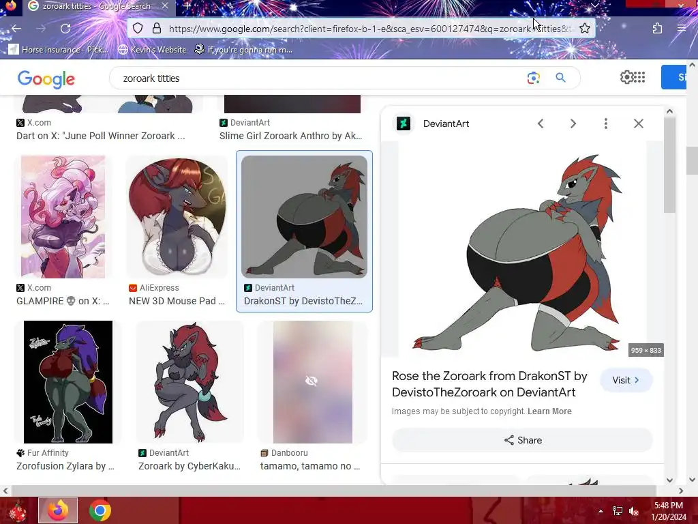Open the "tamamo, tamamo no ..." Danbooru caption

pyautogui.click(x=310, y=466)
